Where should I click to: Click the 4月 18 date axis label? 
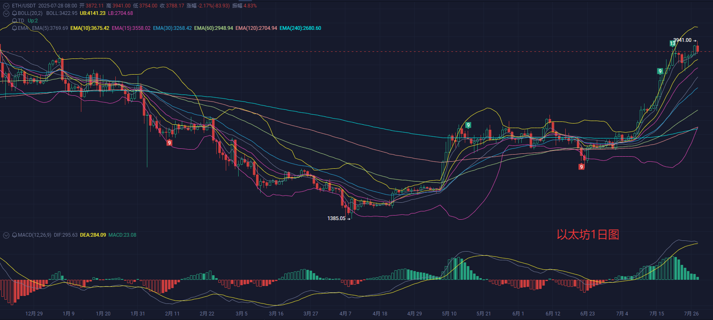pyautogui.click(x=380, y=313)
